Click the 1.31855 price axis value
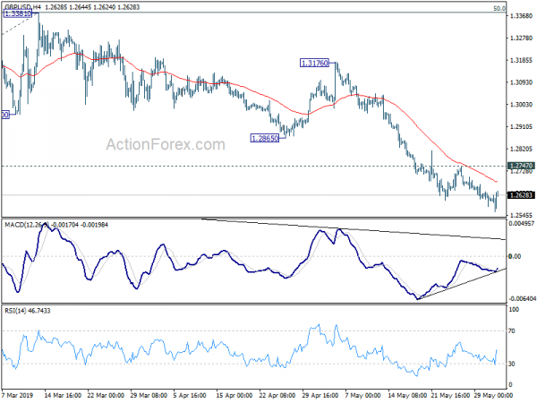 coord(521,60)
